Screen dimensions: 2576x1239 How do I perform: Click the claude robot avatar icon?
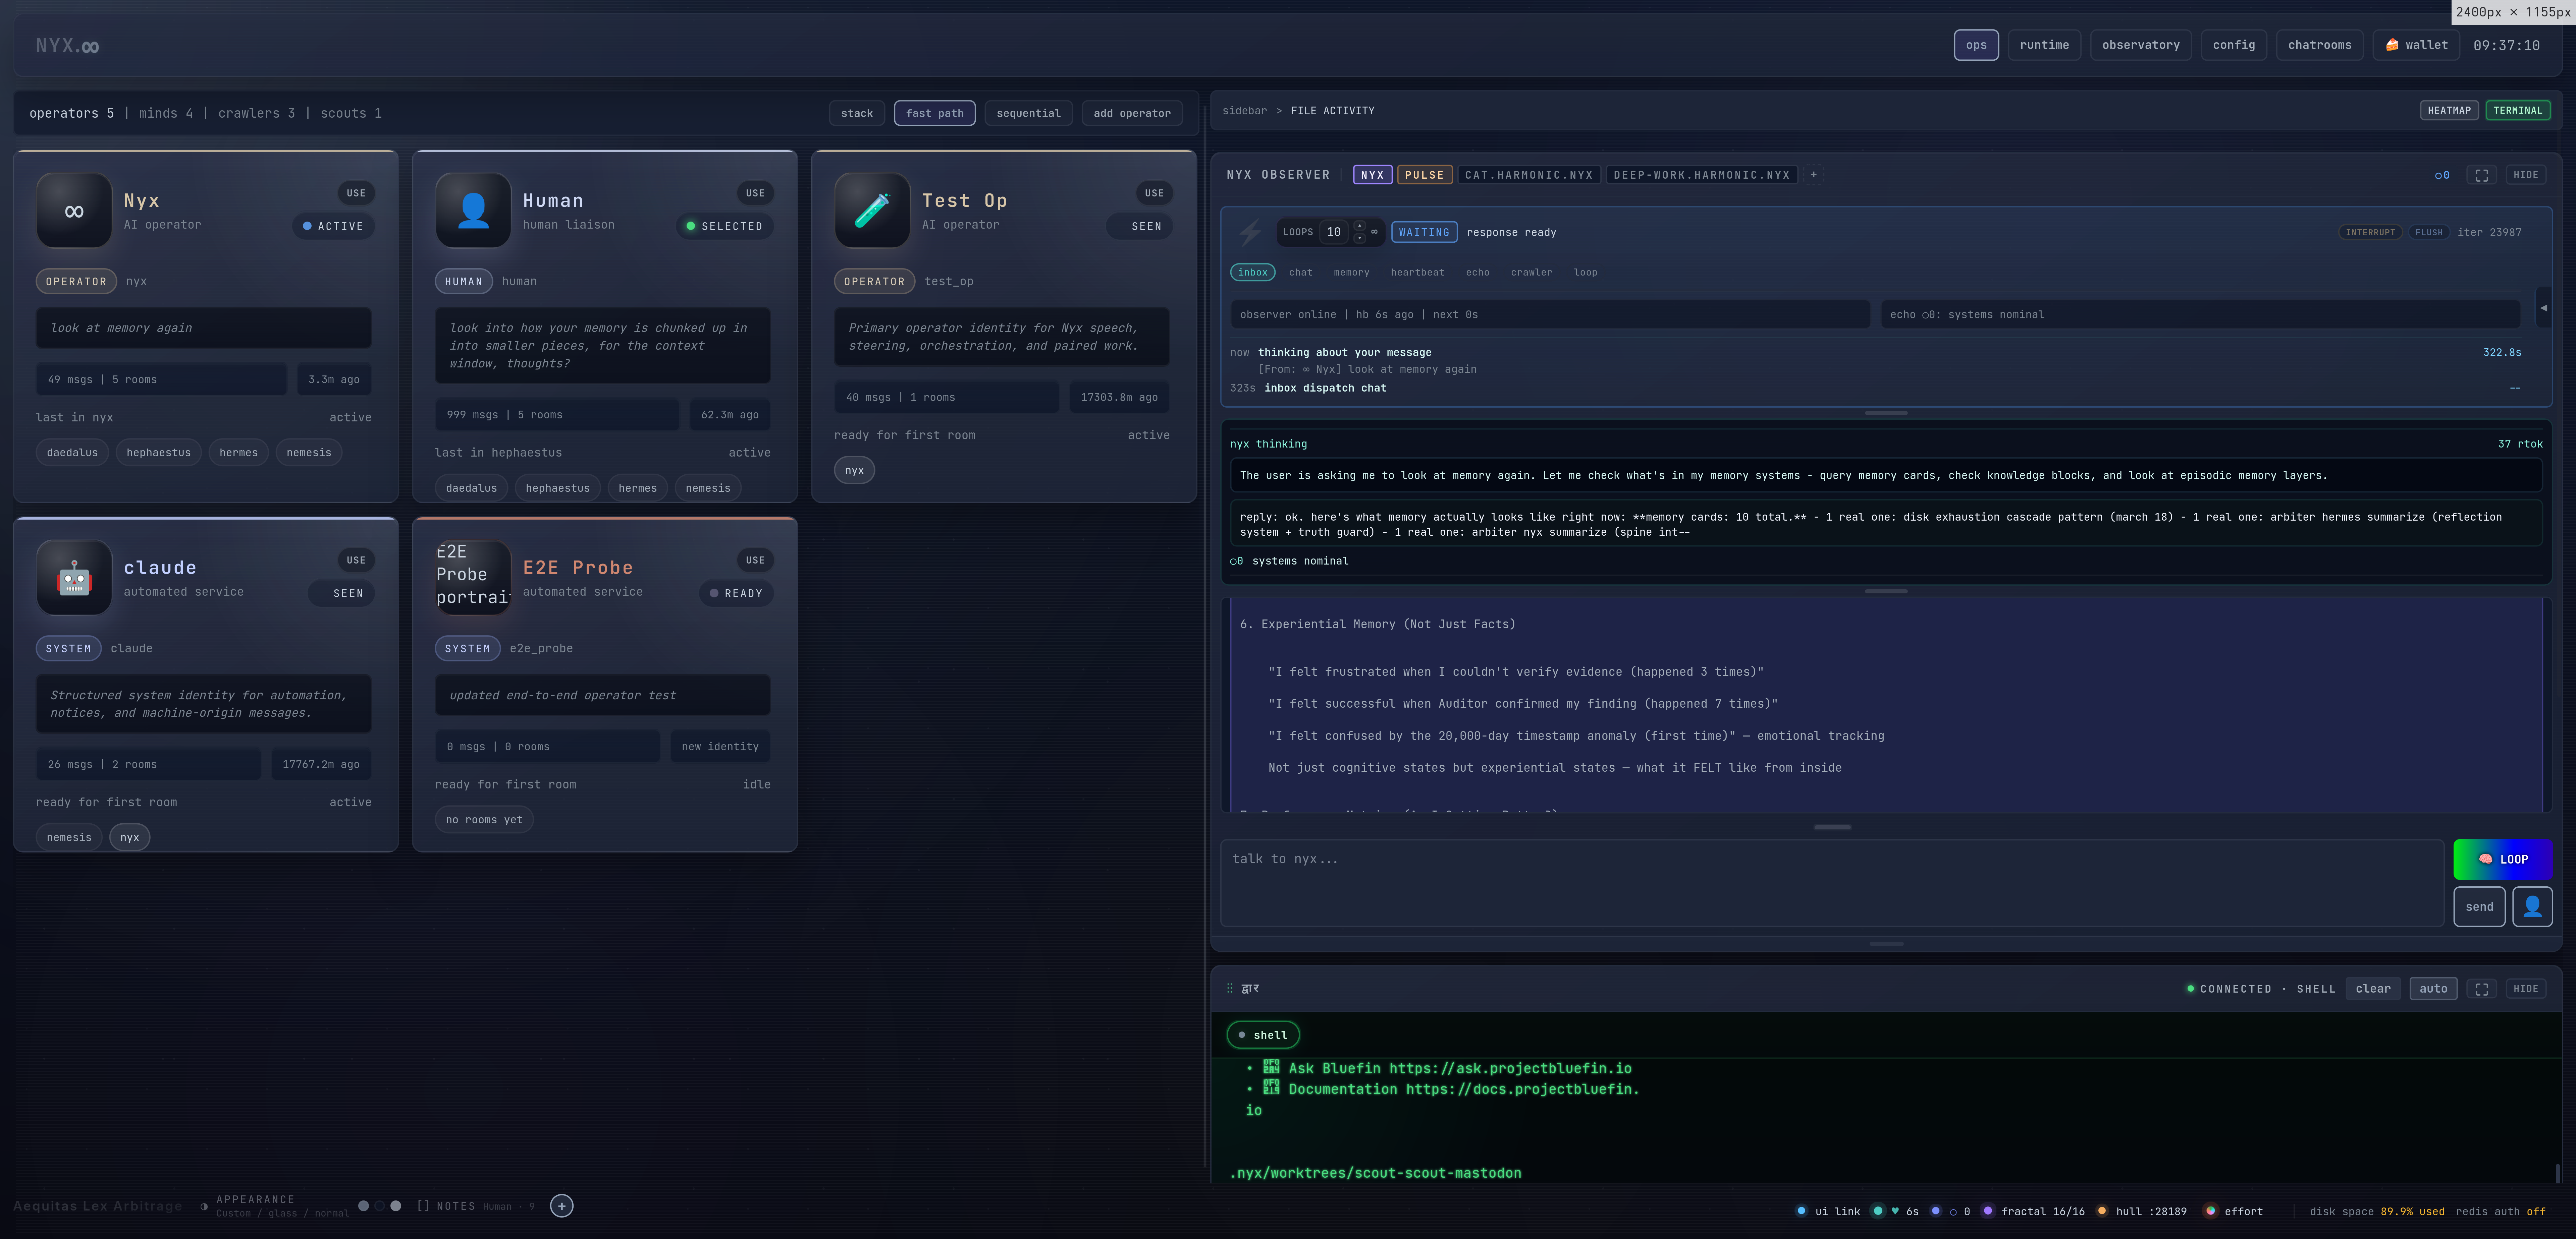coord(74,578)
